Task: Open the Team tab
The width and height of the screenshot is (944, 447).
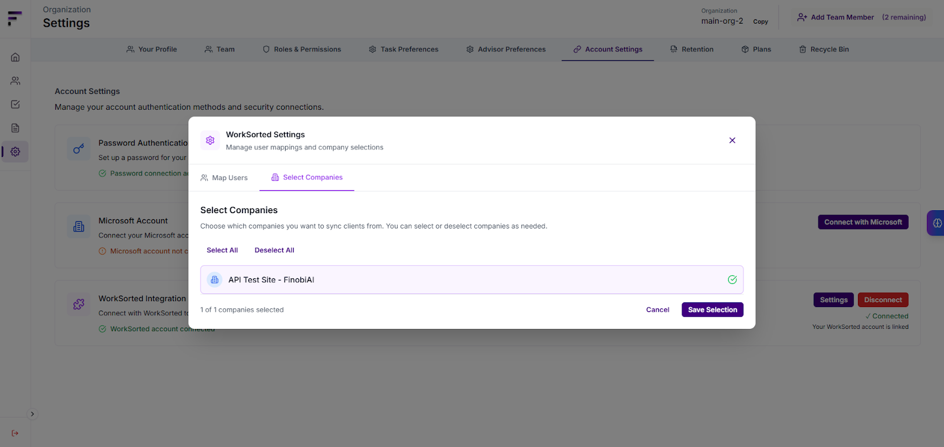Action: point(219,50)
